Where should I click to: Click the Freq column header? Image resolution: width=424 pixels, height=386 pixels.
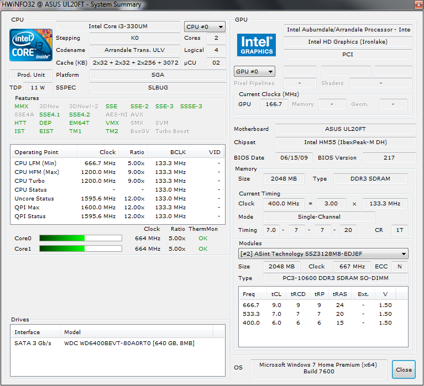[253, 294]
